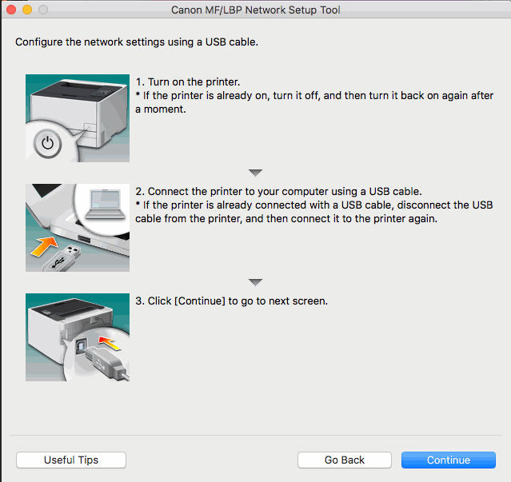
Task: Click the step 3 'Click [Continue]' text
Action: pyautogui.click(x=231, y=301)
